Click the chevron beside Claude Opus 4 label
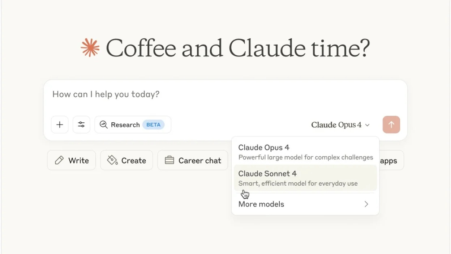Screen dimensions: 451x254 pos(368,125)
